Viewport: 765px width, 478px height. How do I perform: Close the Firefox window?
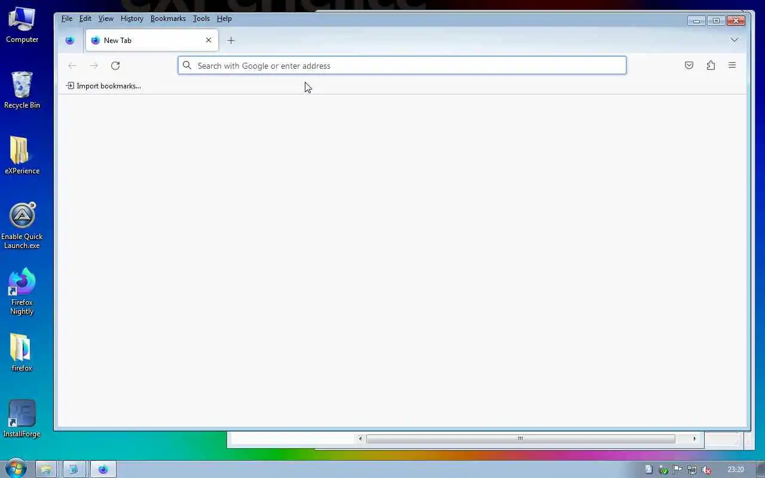736,21
